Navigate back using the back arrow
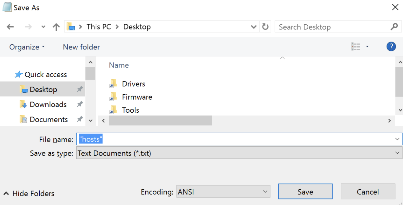 (10, 27)
